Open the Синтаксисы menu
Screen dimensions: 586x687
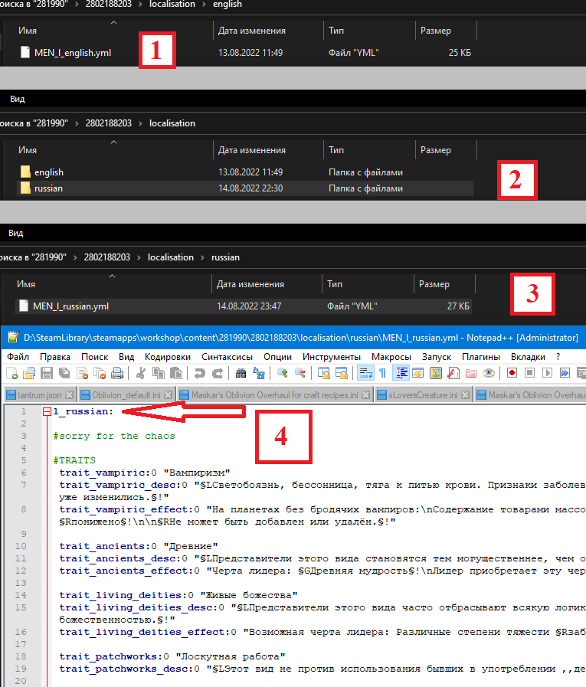[227, 357]
